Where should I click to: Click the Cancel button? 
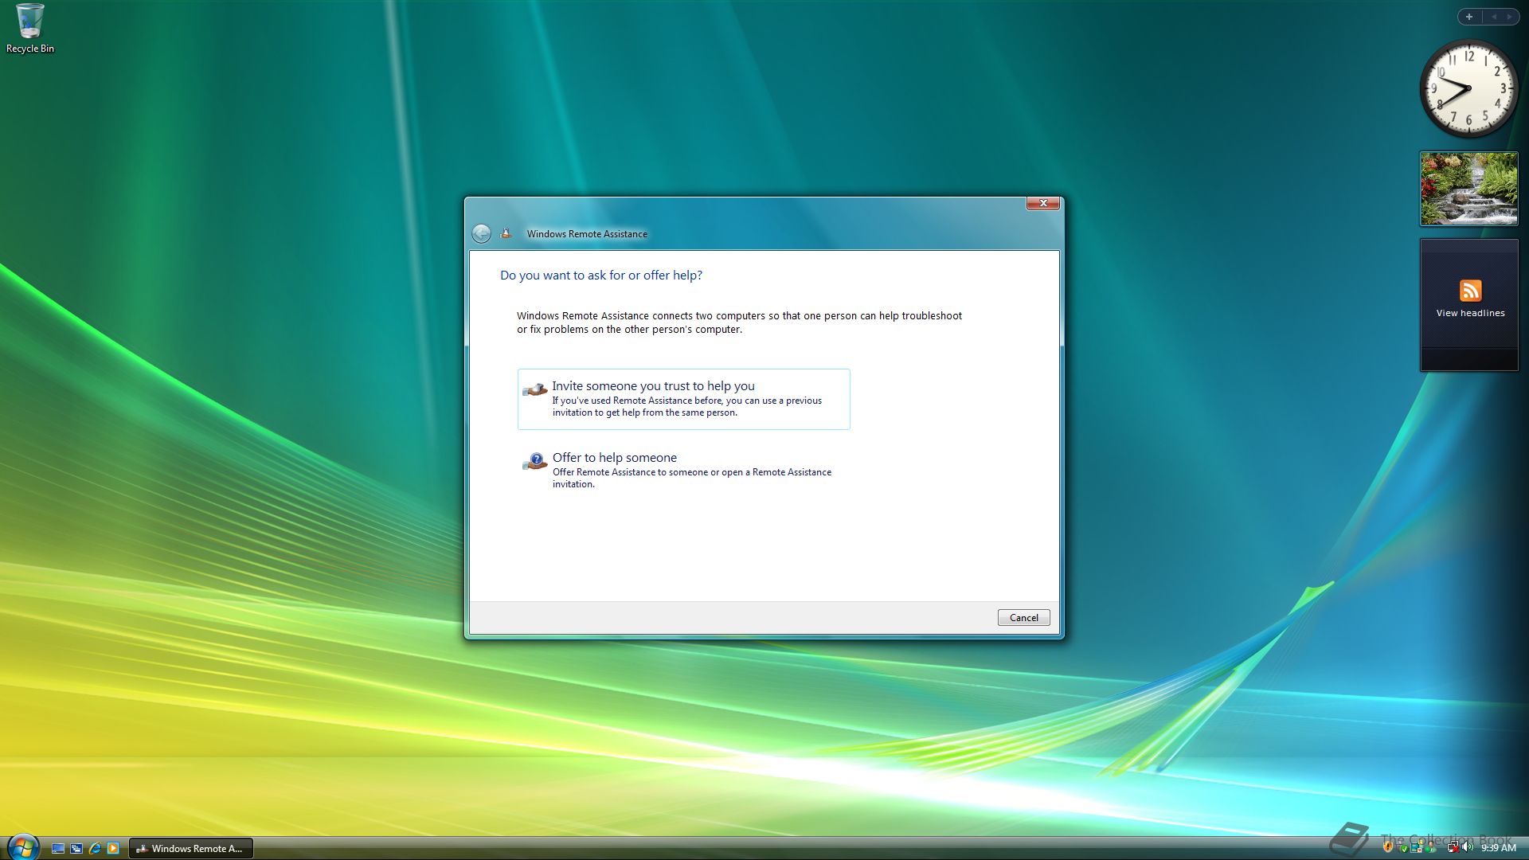click(1023, 617)
